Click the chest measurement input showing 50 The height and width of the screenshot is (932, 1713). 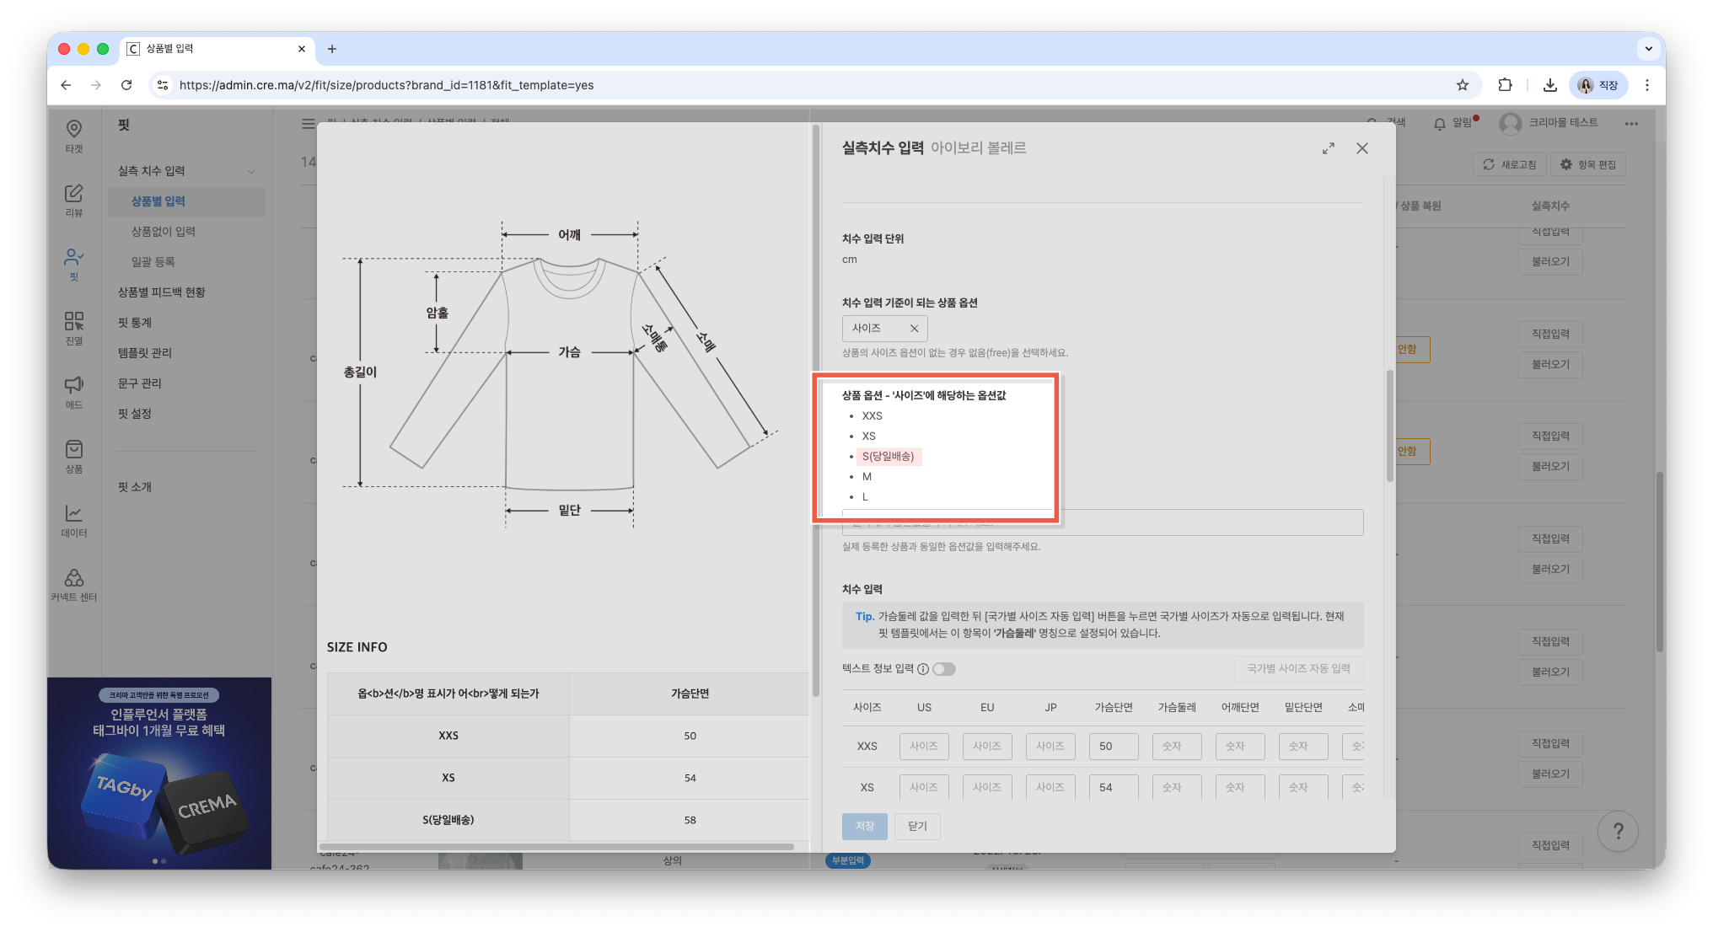pos(1113,746)
